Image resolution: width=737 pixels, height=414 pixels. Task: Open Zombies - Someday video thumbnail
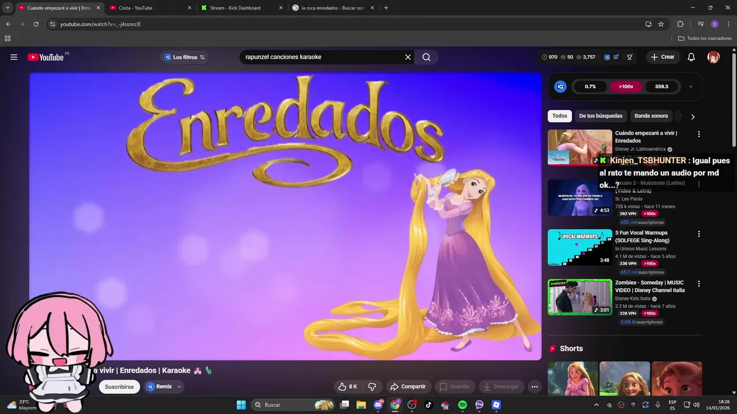[x=580, y=297]
